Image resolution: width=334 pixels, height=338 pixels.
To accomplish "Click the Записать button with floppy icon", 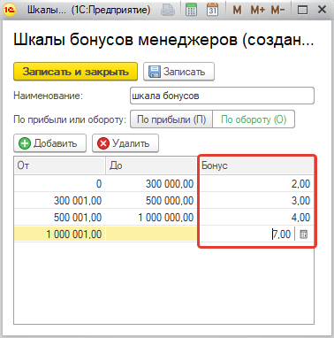I will (x=178, y=72).
